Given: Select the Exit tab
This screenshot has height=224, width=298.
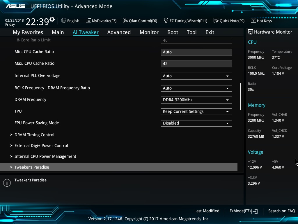Looking at the screenshot, I should click(x=210, y=32).
